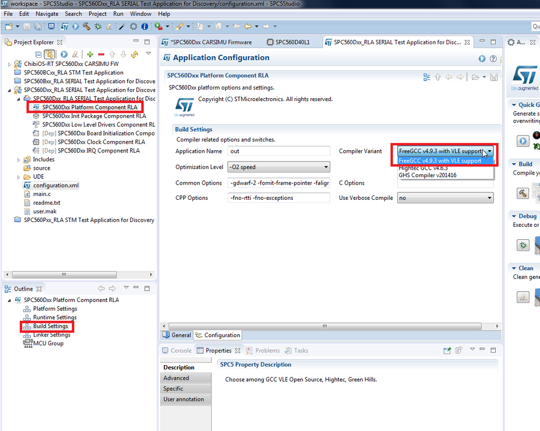The height and width of the screenshot is (431, 540).
Task: Expand the Includes folder node
Action: pos(18,160)
